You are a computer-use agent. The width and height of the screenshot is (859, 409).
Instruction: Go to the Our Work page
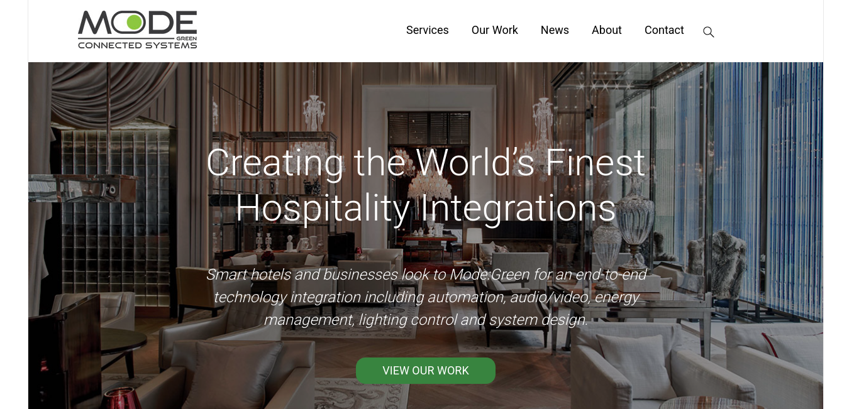click(x=494, y=30)
